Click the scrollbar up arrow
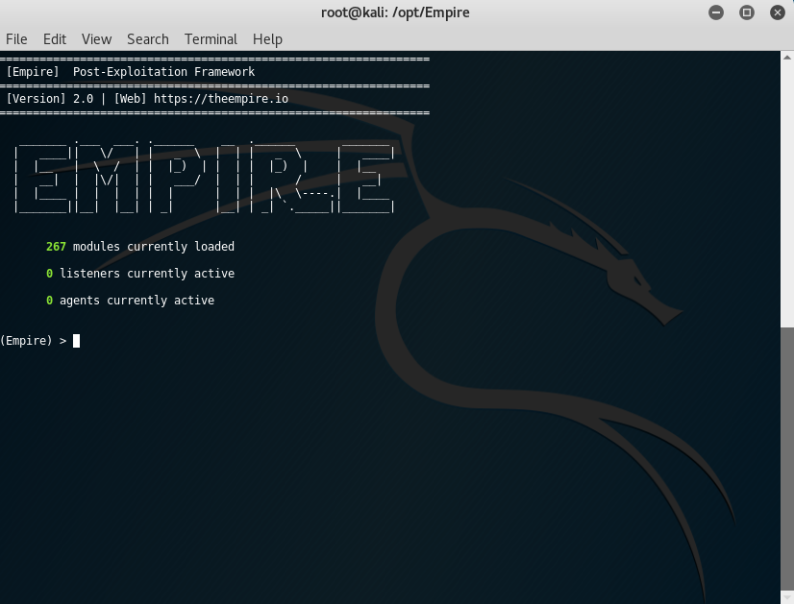 coord(787,58)
